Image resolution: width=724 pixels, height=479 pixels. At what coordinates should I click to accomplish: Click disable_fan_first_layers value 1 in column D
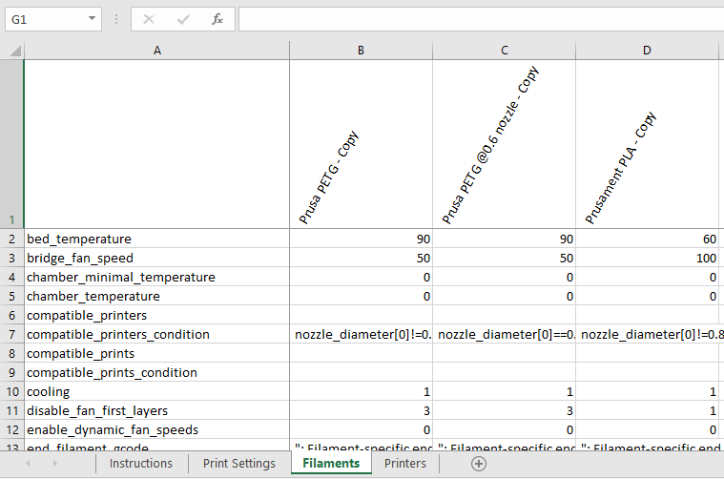pos(648,410)
